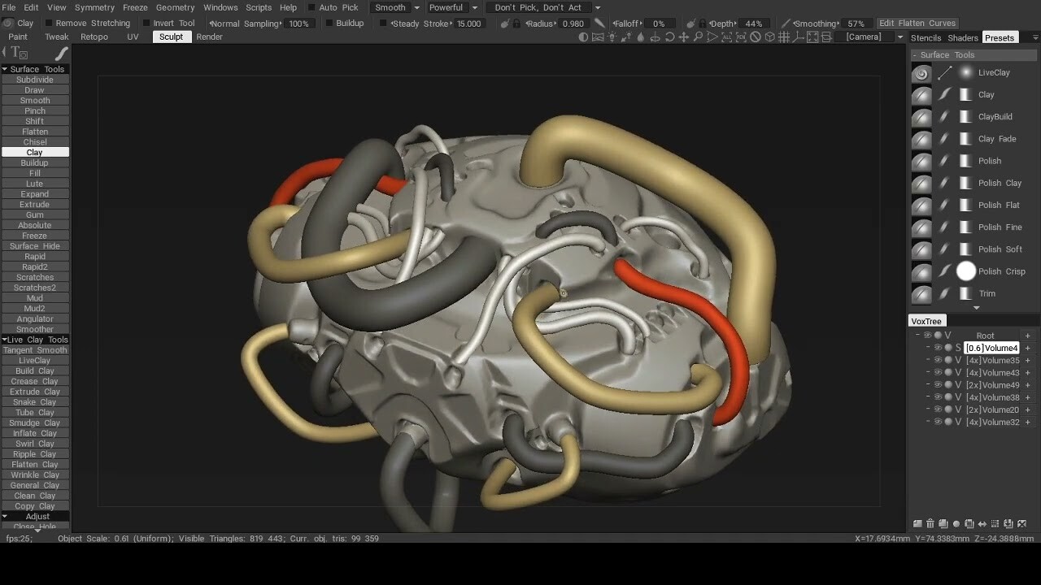Click the plus button next to Volume43

1027,373
